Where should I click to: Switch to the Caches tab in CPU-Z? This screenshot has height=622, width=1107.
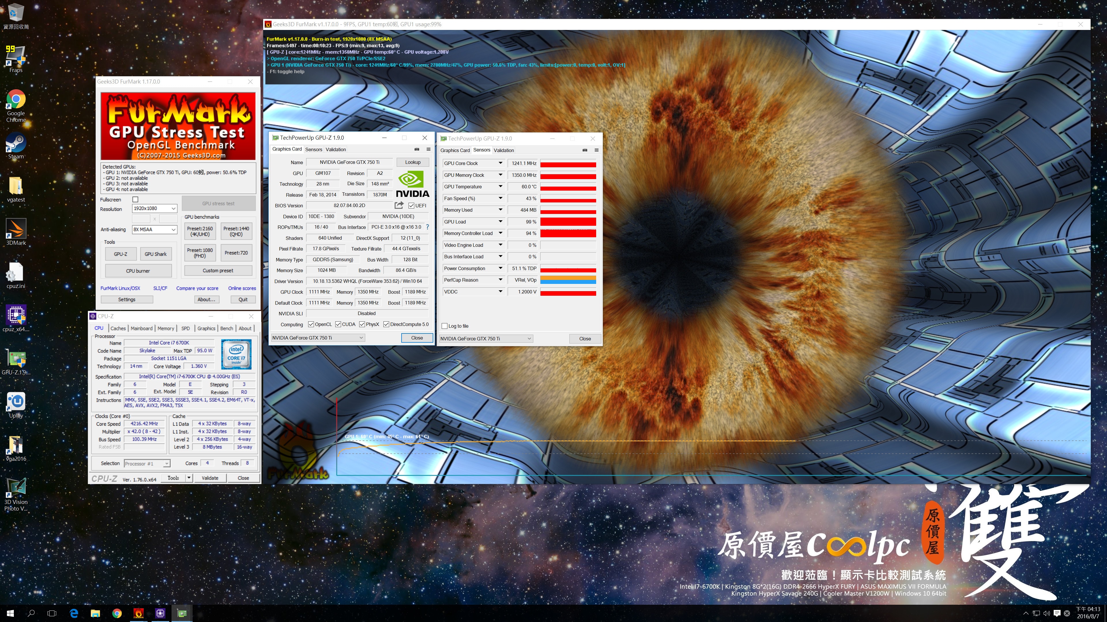tap(118, 328)
